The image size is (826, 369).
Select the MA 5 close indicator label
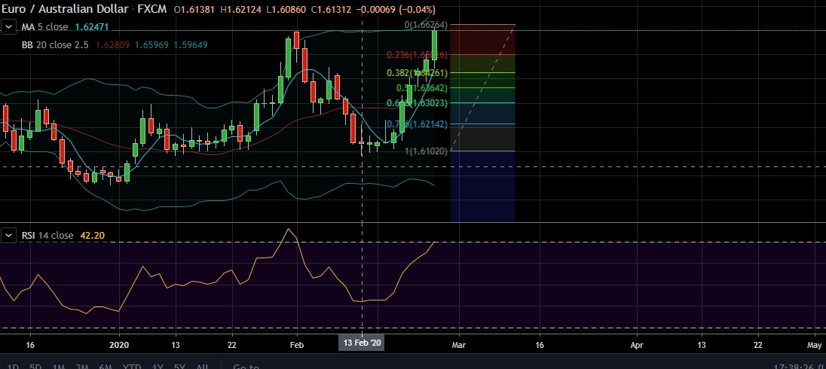[44, 27]
